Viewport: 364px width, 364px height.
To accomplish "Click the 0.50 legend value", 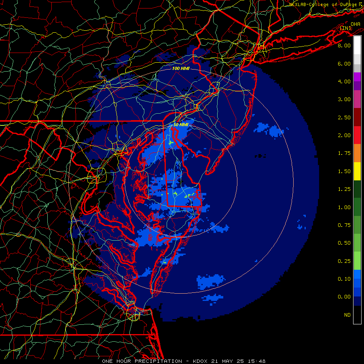I will point(344,243).
